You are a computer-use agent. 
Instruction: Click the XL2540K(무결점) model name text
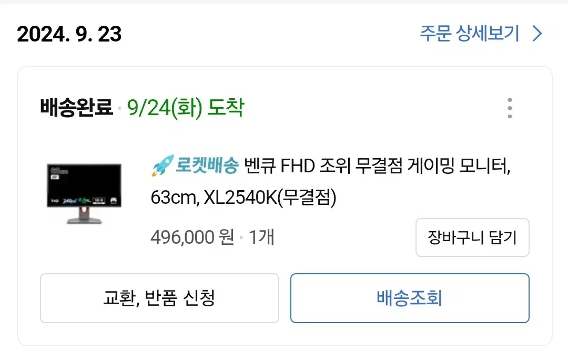point(270,198)
